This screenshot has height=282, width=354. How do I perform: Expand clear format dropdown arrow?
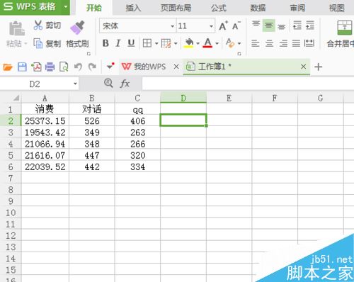[239, 43]
